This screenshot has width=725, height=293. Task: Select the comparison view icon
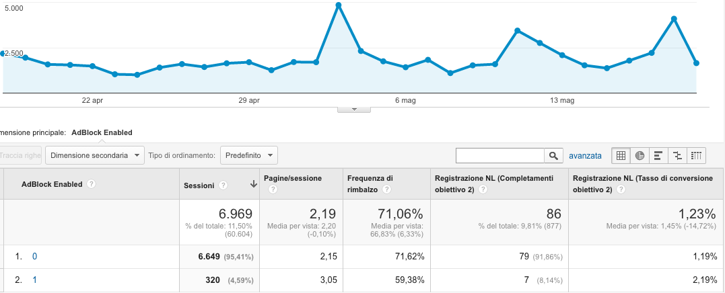click(x=677, y=156)
